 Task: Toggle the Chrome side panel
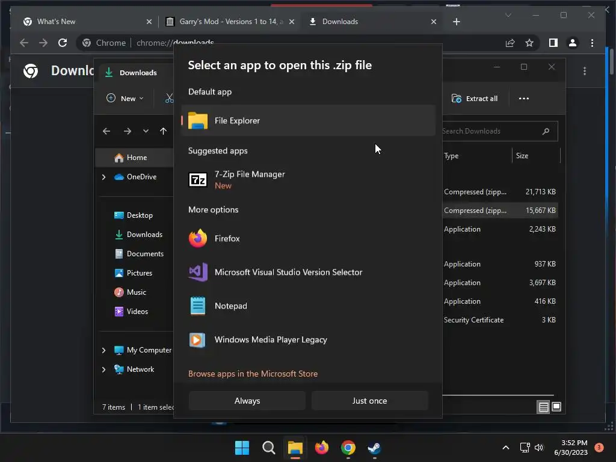point(553,43)
